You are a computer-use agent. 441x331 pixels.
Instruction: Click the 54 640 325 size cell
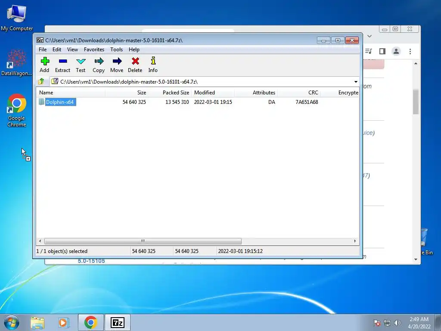[134, 102]
